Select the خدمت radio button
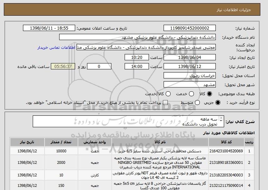This screenshot has width=268, height=190. 191,94
